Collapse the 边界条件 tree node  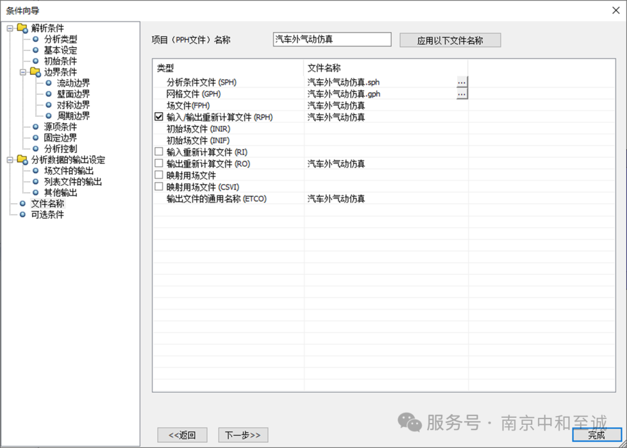point(23,73)
